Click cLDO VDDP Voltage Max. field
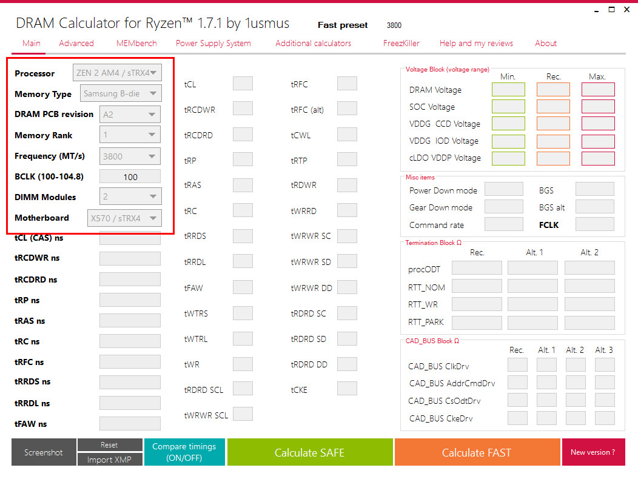638x479 pixels. (598, 158)
